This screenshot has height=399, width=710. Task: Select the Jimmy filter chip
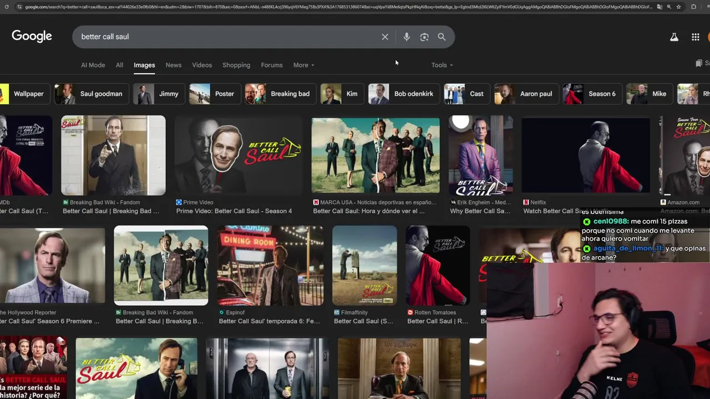158,94
